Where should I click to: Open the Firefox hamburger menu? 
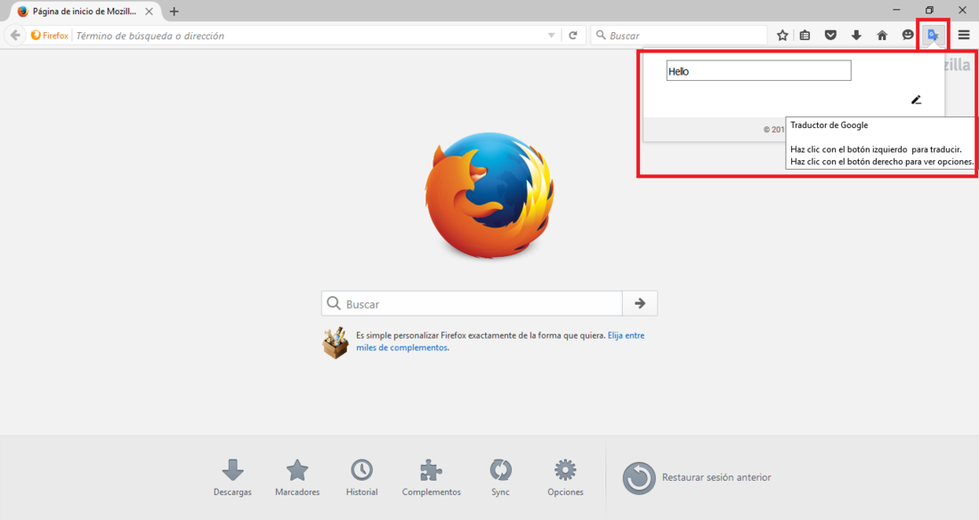(x=964, y=36)
